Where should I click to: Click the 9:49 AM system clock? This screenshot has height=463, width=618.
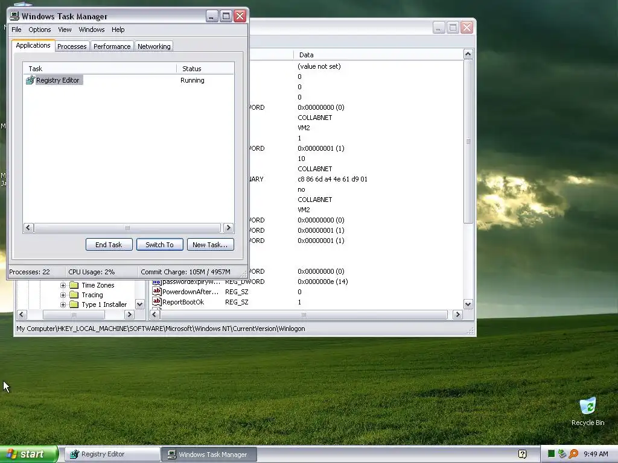pos(596,454)
